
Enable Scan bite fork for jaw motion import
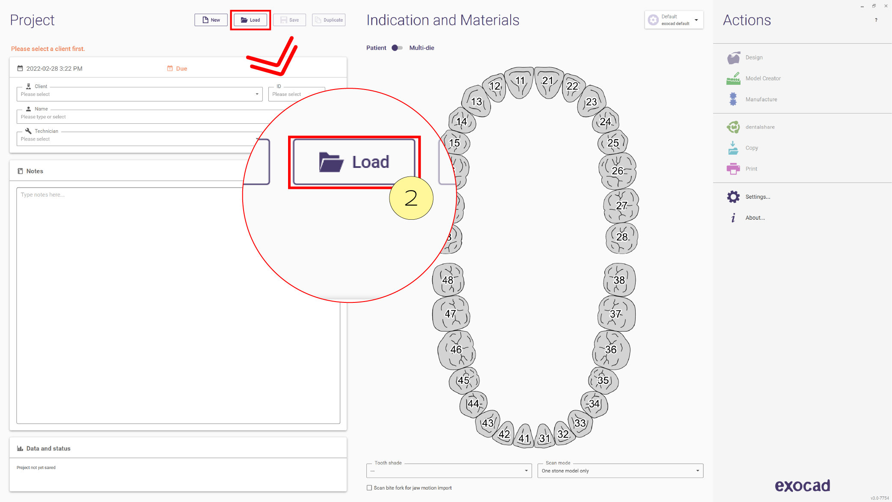click(369, 488)
